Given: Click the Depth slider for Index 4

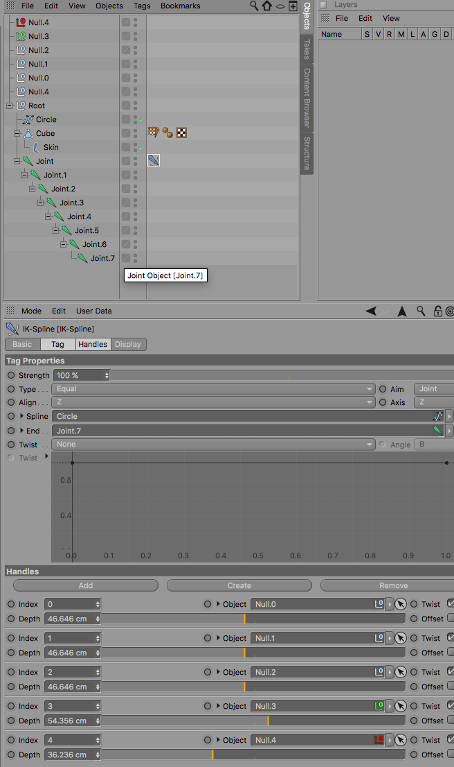Looking at the screenshot, I should 253,755.
